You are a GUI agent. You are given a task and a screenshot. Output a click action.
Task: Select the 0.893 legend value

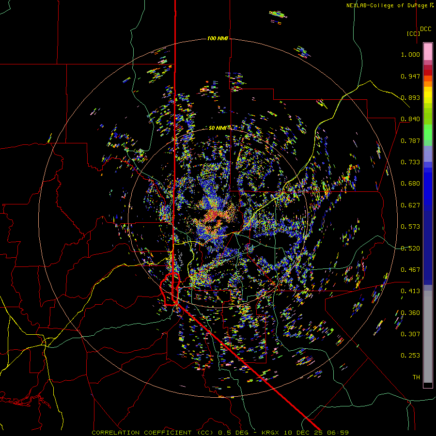coord(410,97)
